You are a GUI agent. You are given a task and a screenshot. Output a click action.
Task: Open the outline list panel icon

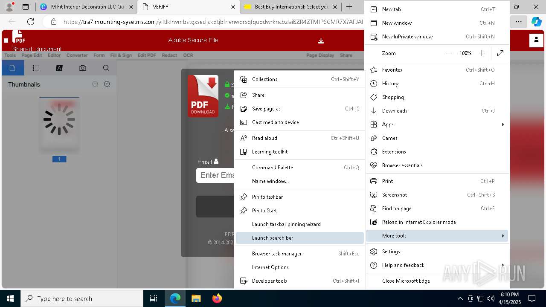click(x=36, y=68)
